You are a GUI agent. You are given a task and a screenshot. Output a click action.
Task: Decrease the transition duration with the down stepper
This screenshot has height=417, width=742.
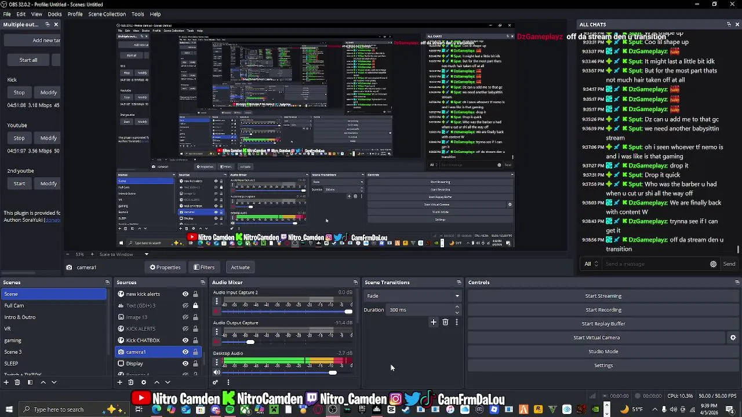coord(457,312)
